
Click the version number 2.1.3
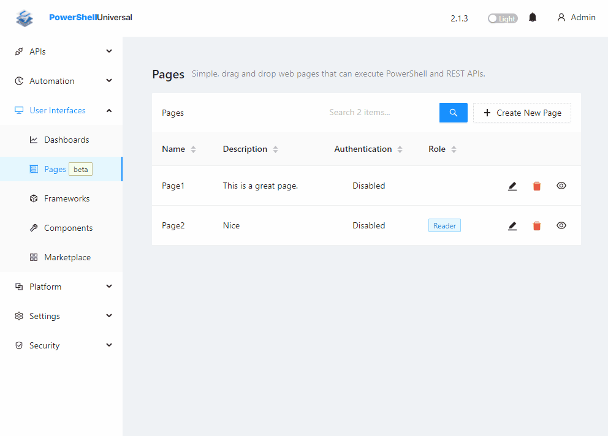pos(459,18)
